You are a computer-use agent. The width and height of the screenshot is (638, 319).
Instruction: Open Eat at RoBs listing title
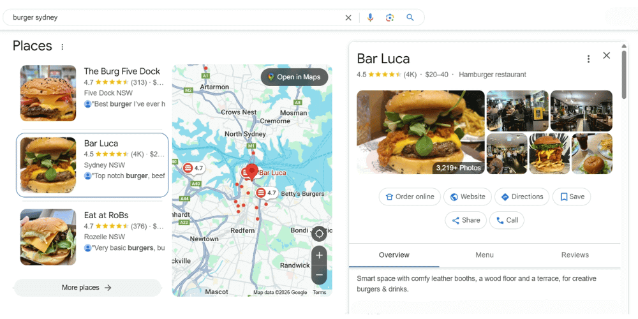(106, 215)
